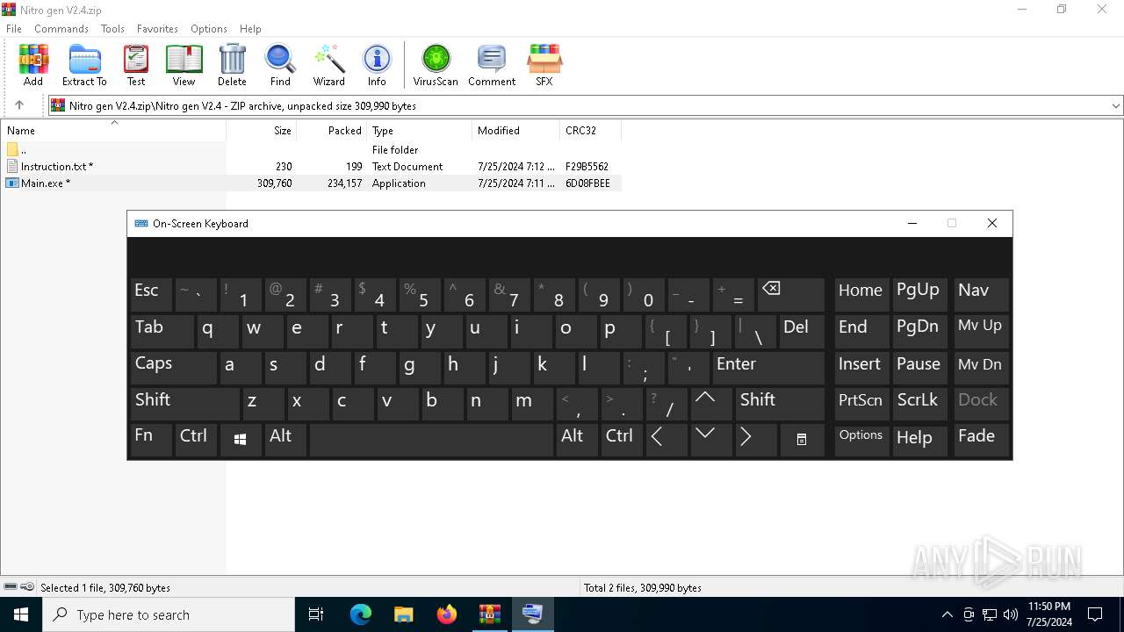Click the context menu key icon
The image size is (1124, 632).
click(802, 439)
